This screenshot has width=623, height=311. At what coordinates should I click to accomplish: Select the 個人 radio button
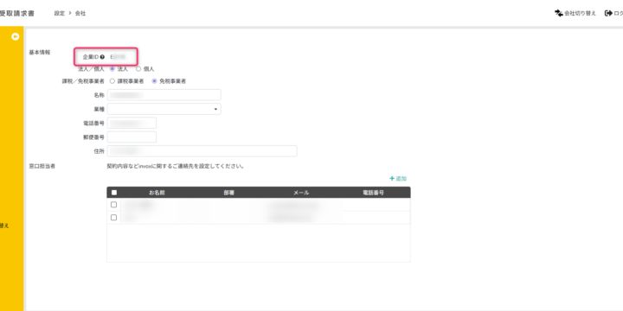[138, 69]
